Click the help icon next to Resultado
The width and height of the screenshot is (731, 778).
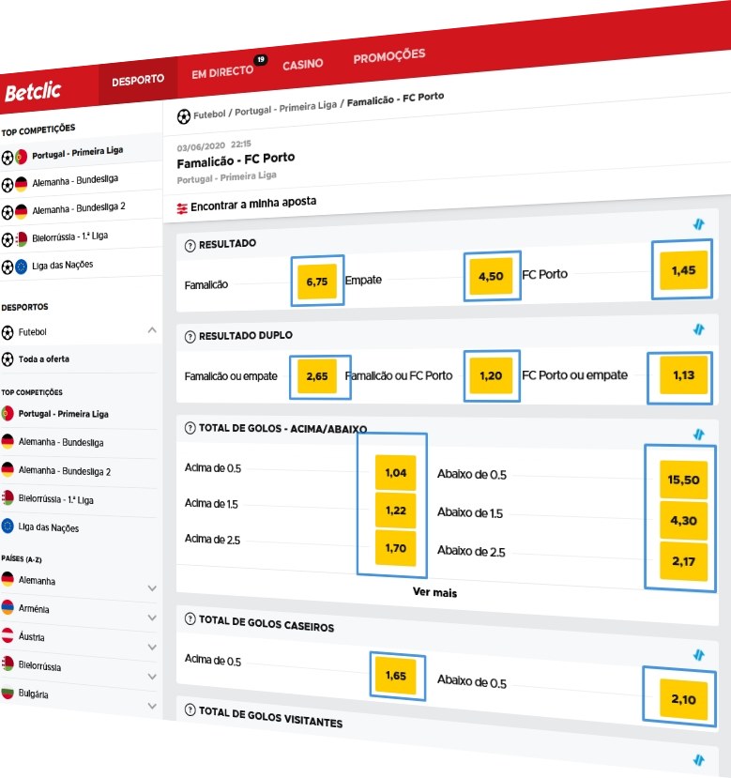[190, 246]
